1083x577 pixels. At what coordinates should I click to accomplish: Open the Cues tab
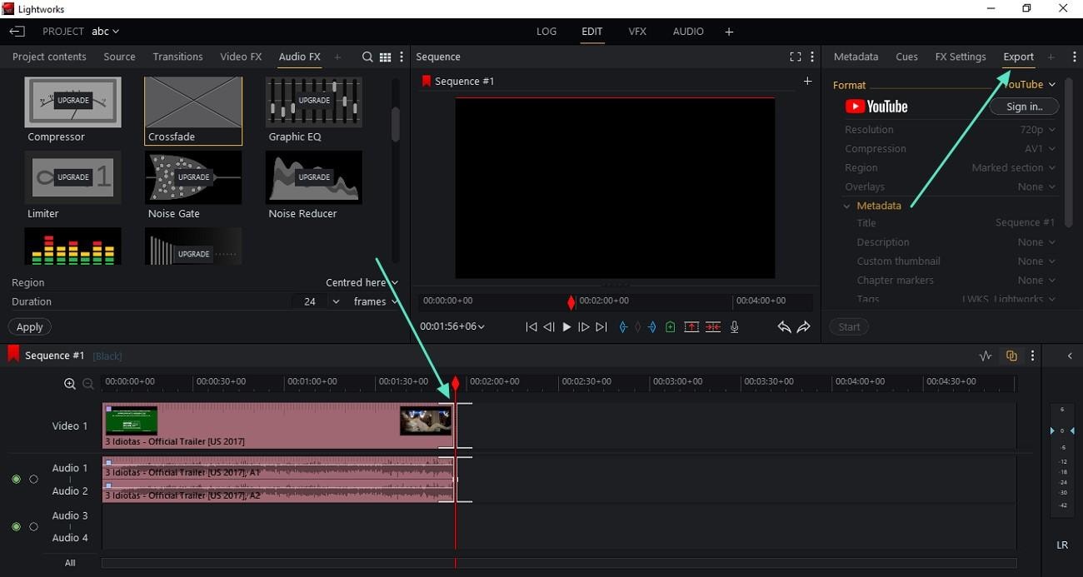click(x=906, y=57)
